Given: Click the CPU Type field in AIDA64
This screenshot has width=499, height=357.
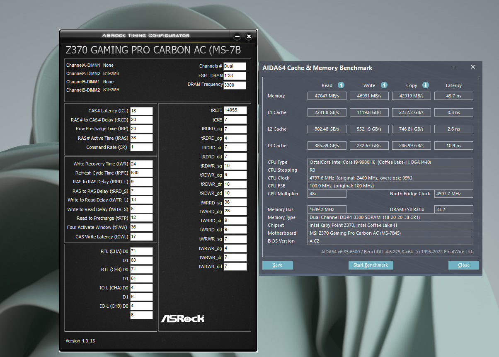Looking at the screenshot, I should tap(390, 162).
